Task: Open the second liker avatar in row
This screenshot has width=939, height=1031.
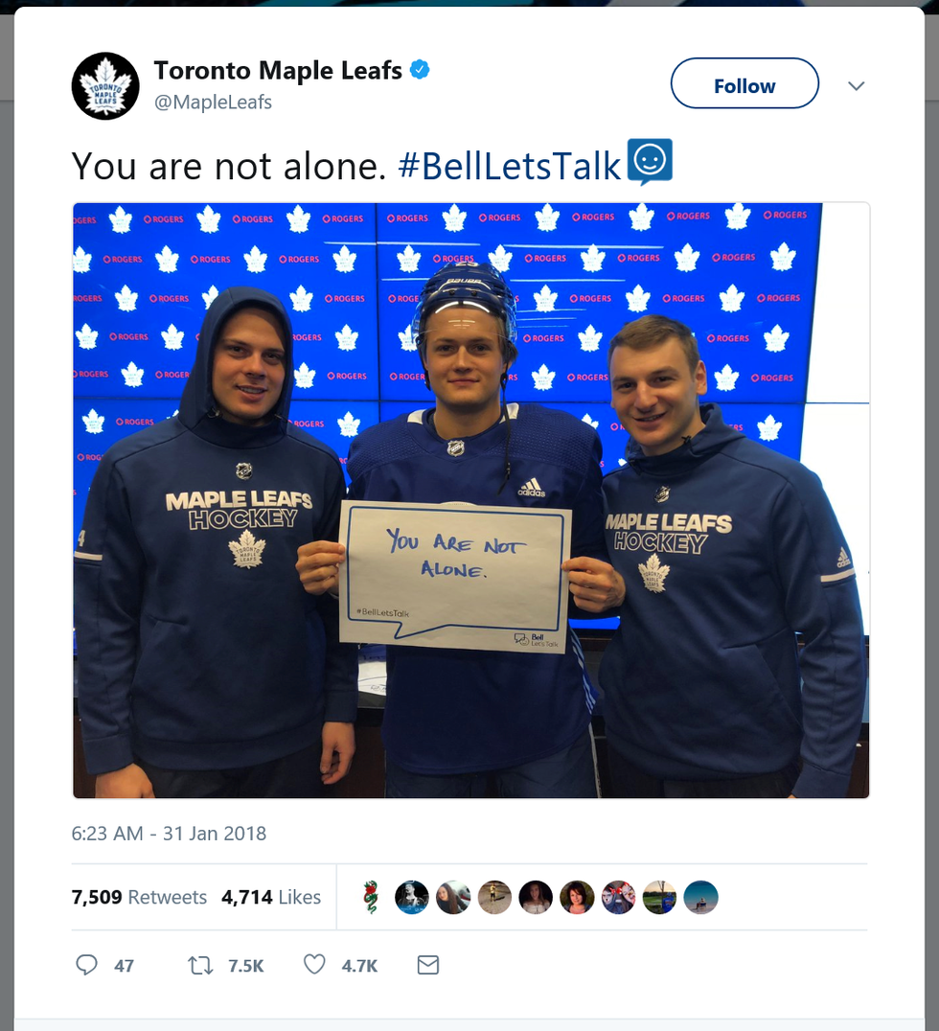Action: click(x=412, y=897)
